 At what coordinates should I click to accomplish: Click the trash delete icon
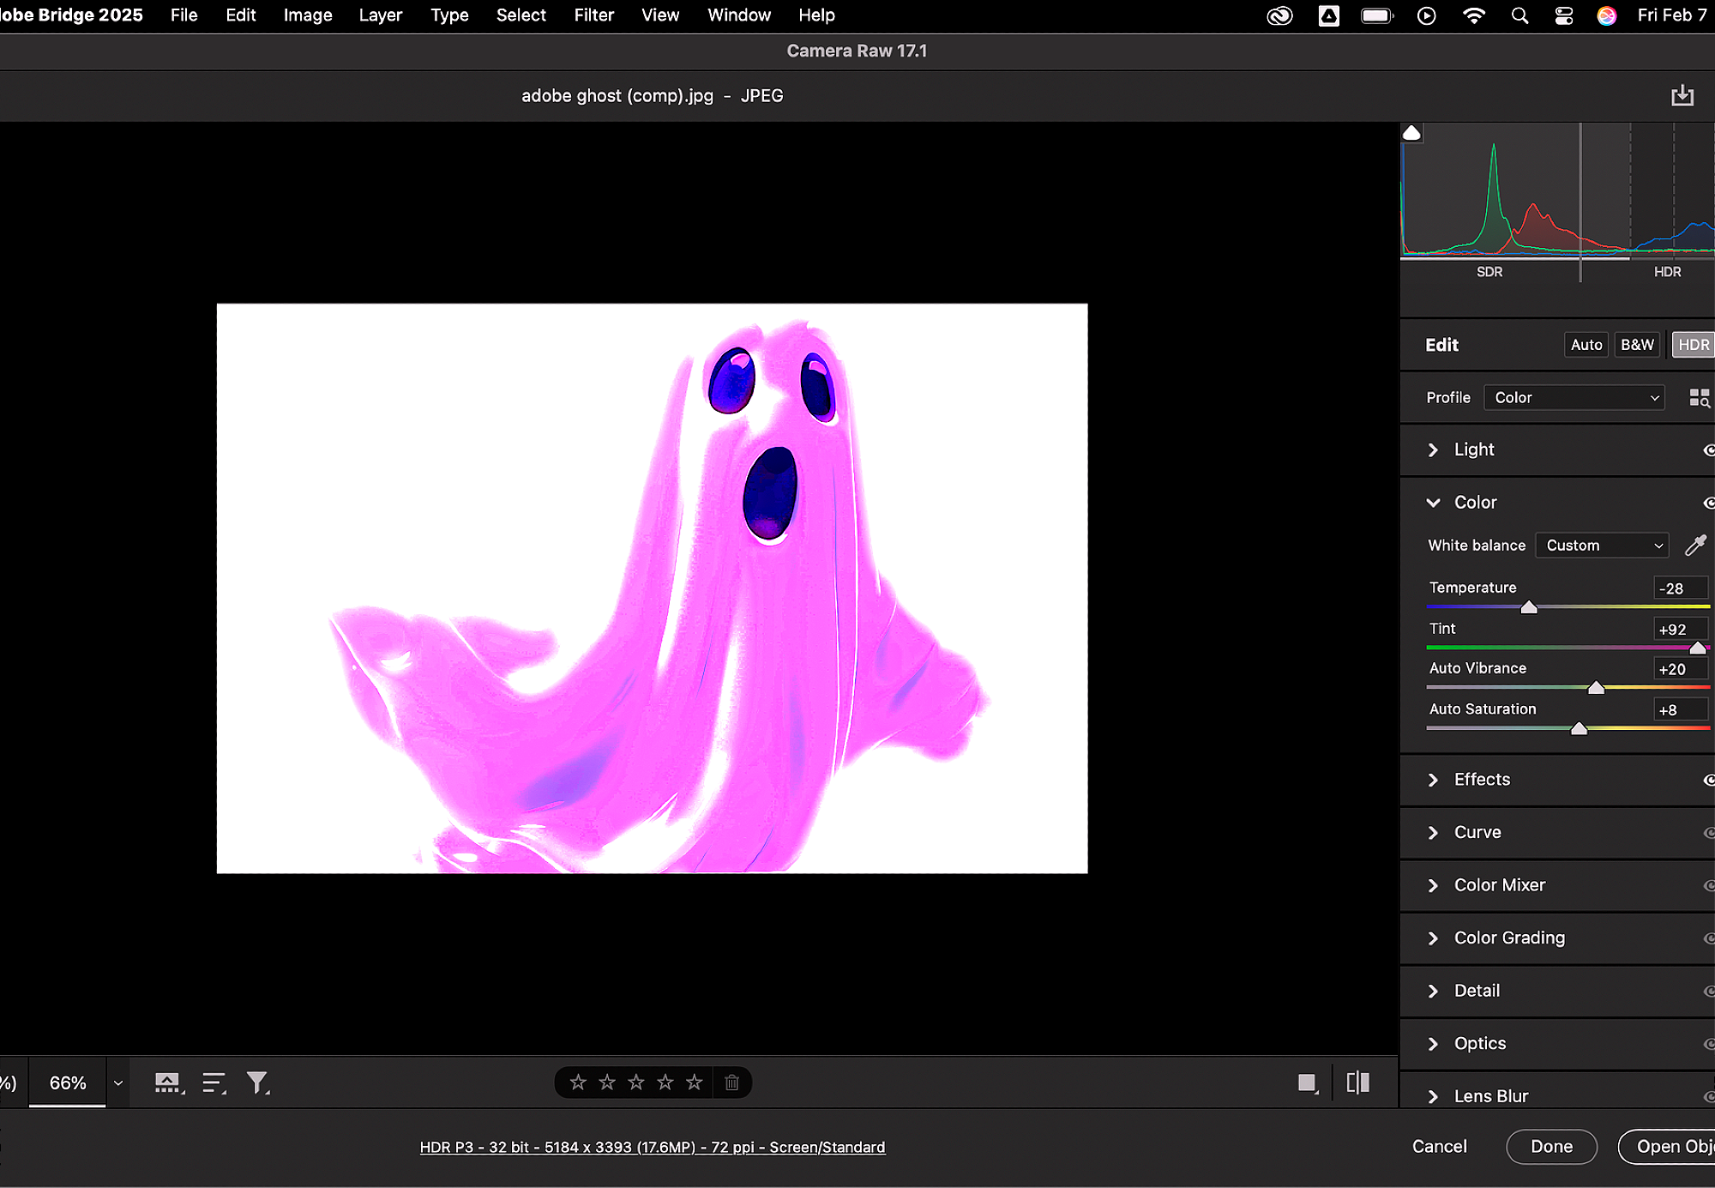(731, 1082)
